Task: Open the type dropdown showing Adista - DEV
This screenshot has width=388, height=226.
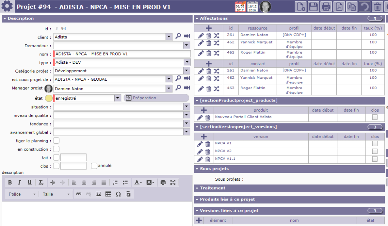Action: tap(187, 62)
